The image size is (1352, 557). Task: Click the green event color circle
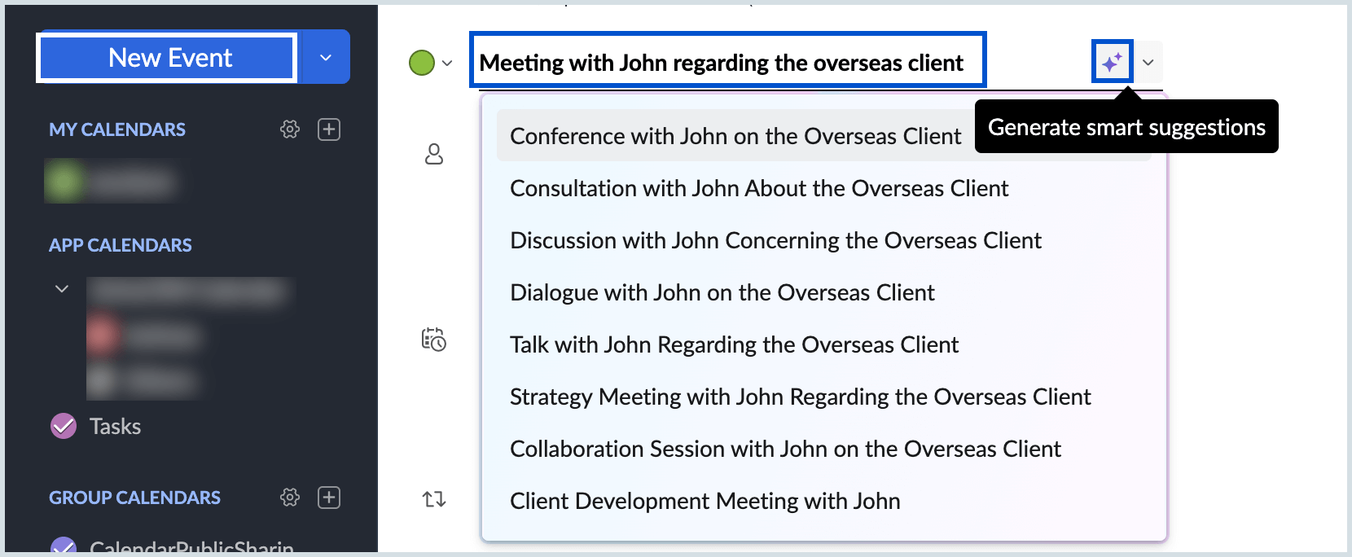pyautogui.click(x=422, y=63)
